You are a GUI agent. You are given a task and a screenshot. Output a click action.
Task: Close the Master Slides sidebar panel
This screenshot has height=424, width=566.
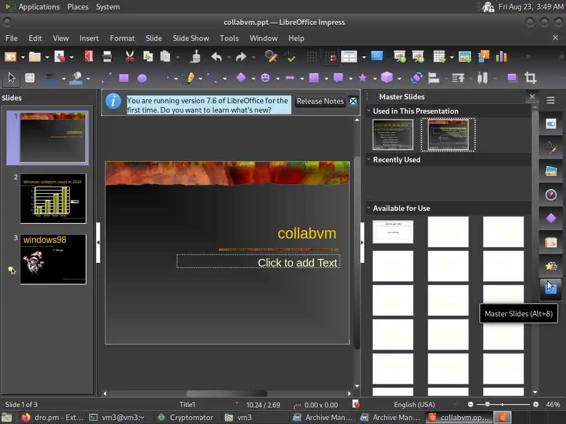point(532,97)
